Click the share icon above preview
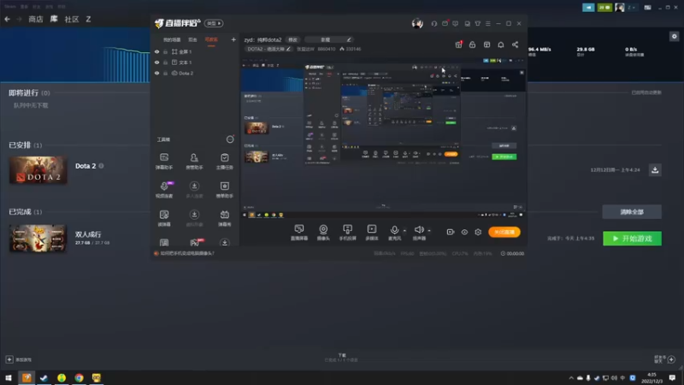 point(516,44)
